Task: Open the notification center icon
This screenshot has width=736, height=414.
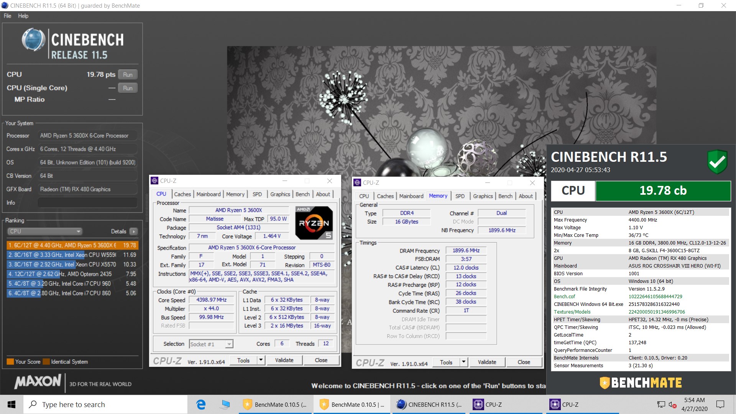Action: (x=720, y=404)
